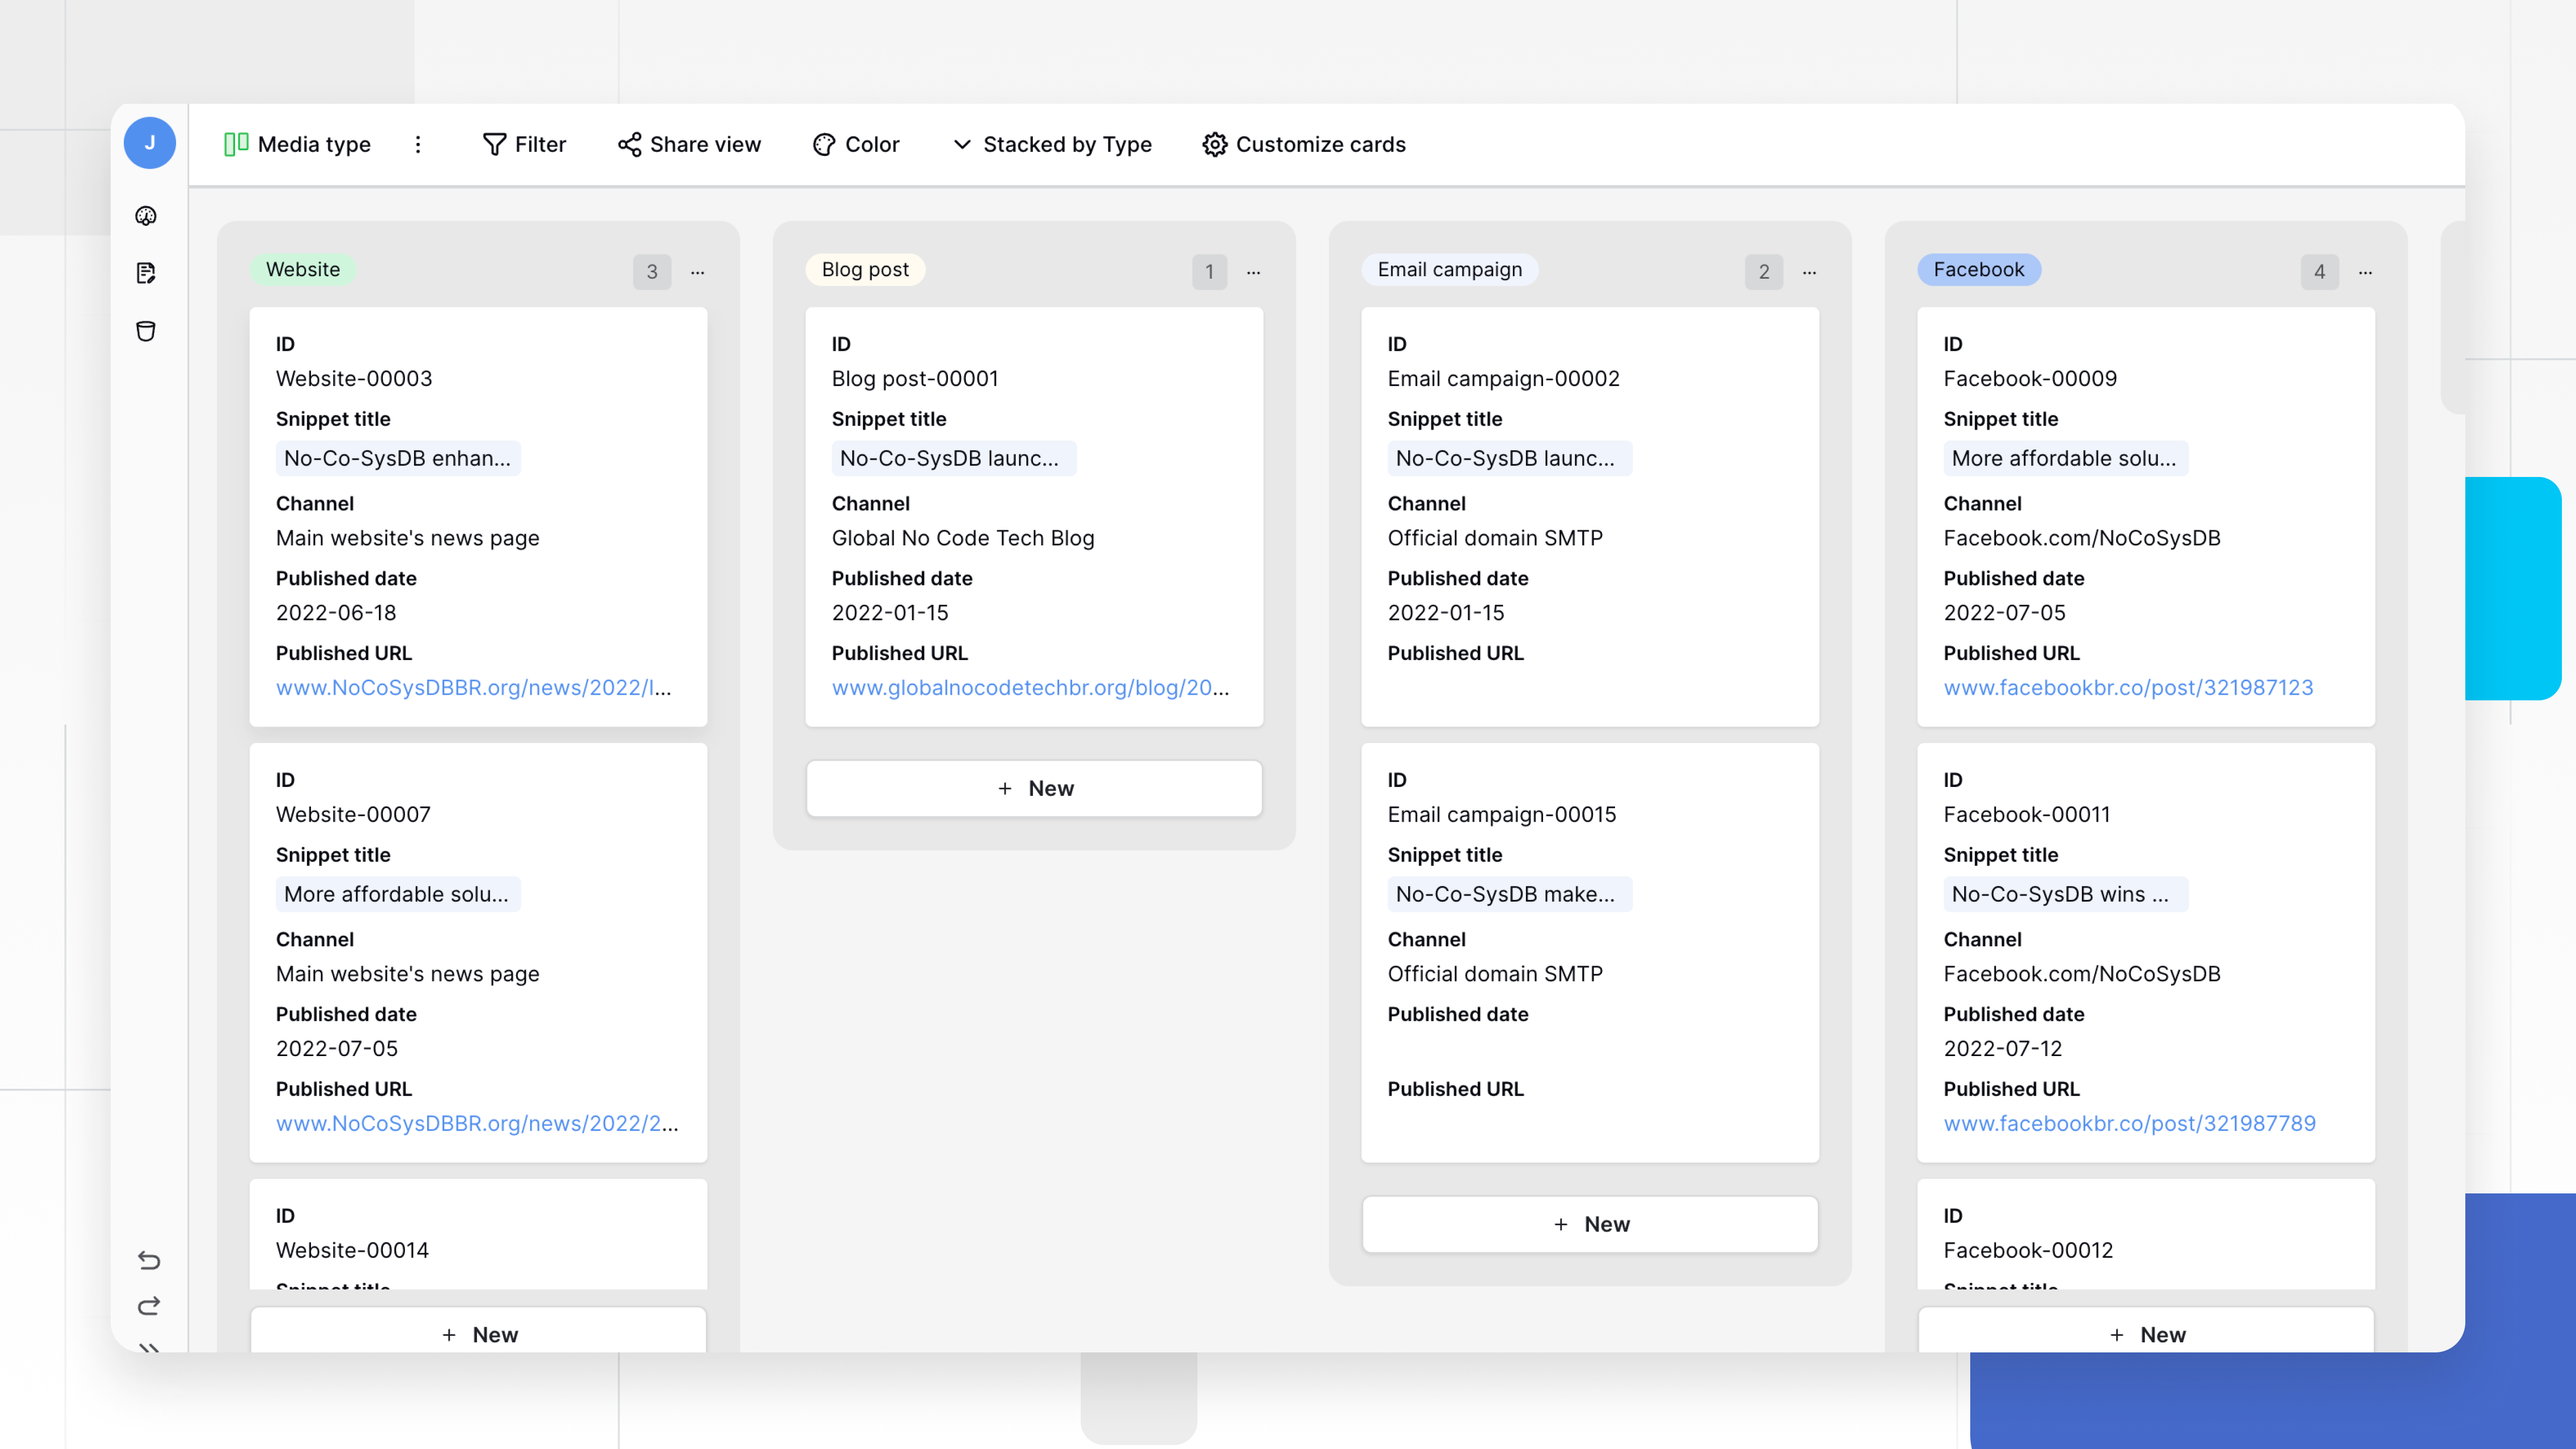Select the Blog post column header label
The width and height of the screenshot is (2576, 1449).
(x=865, y=269)
